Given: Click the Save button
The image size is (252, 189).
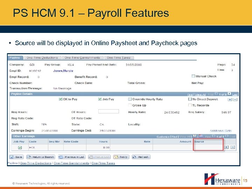Looking at the screenshot, I should 16,157.
